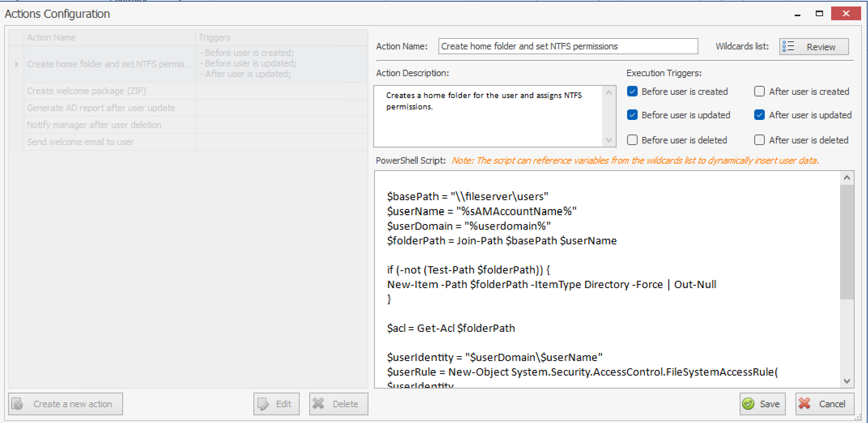This screenshot has height=423, width=868.
Task: Maximize the Actions Configuration window
Action: pos(819,14)
